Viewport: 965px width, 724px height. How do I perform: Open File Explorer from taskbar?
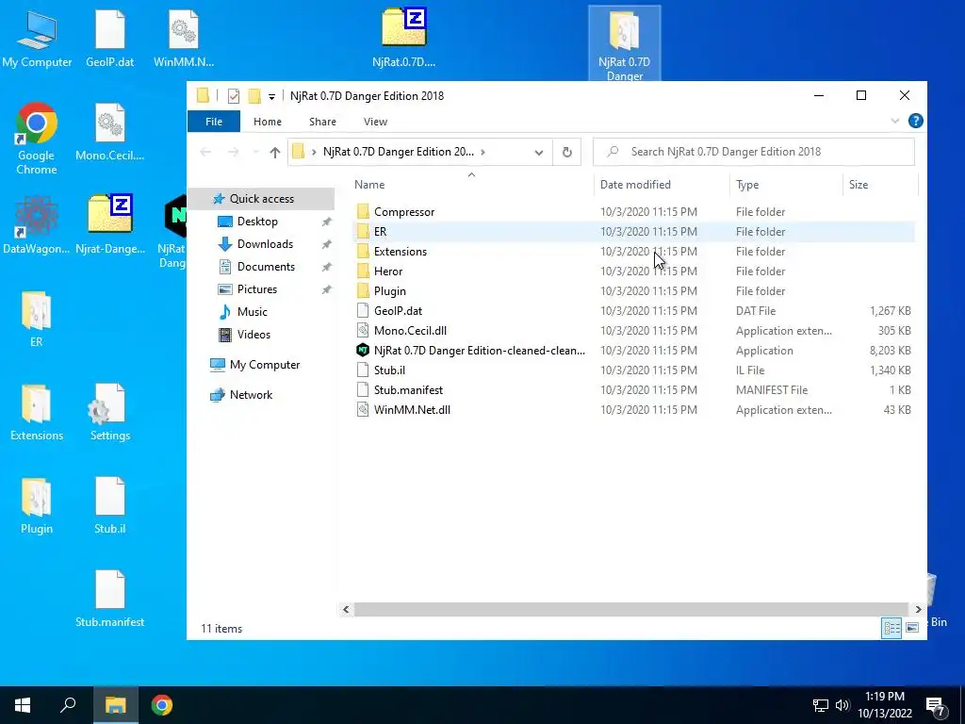115,705
